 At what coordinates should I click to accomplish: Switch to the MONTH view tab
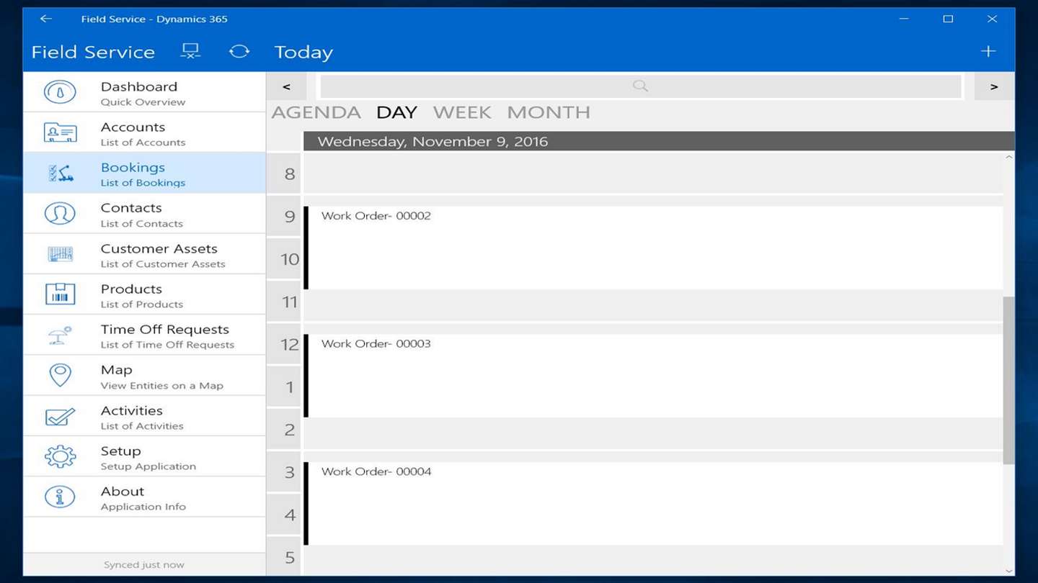coord(549,112)
